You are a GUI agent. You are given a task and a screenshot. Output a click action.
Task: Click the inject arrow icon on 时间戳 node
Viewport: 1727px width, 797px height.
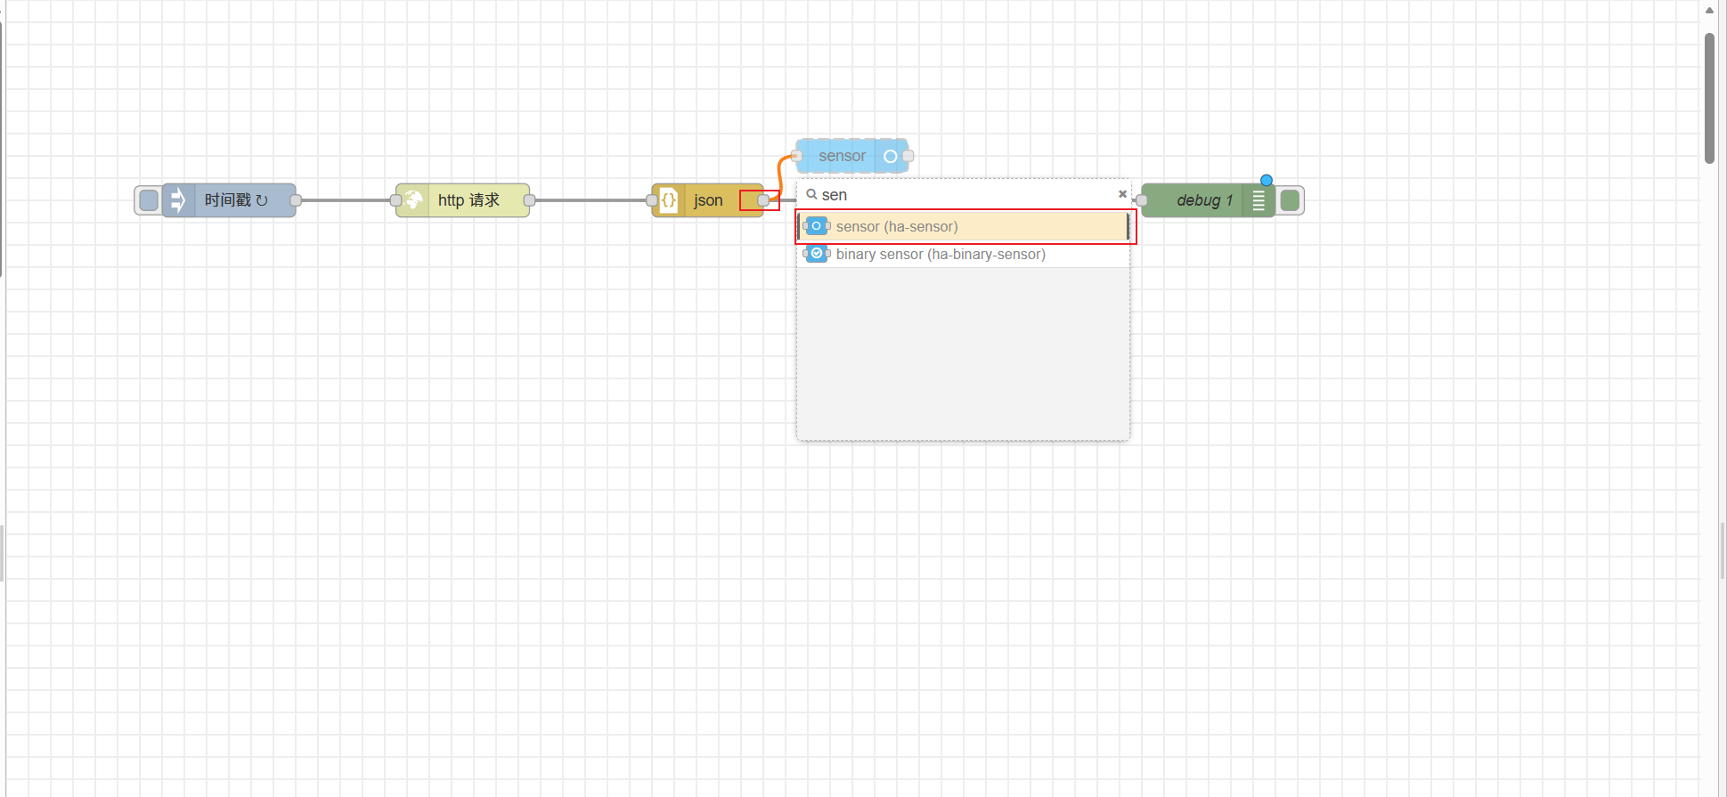[178, 200]
